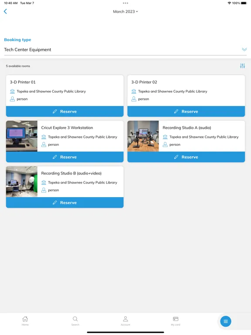
Task: Click the 5 available rooms label
Action: (x=18, y=66)
